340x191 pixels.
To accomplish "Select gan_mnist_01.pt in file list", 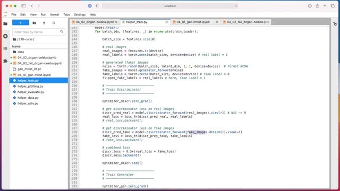I will 39,69.
